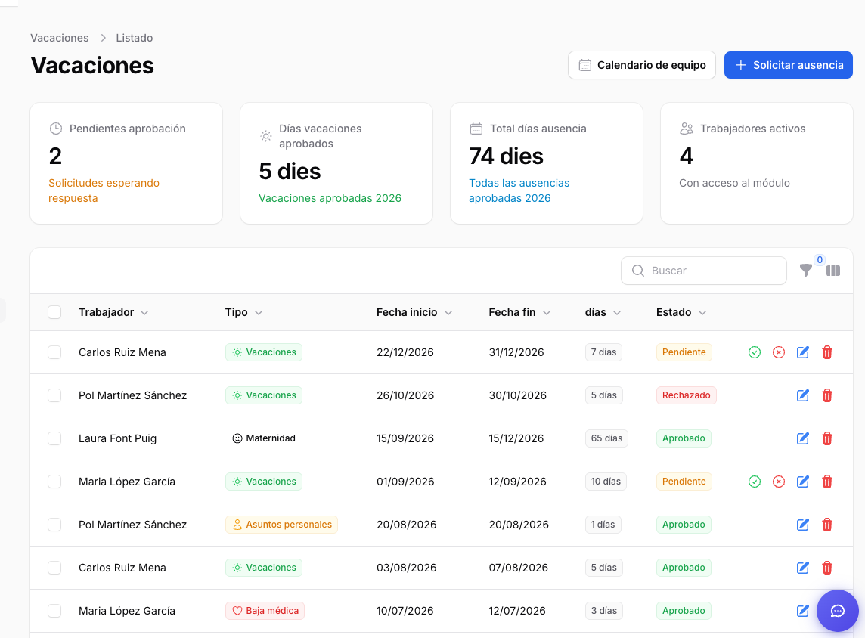Open the chat support bubble
This screenshot has width=865, height=638.
(838, 611)
